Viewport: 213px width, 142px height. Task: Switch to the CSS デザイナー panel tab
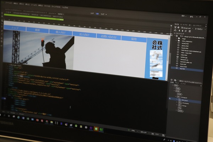(197, 26)
